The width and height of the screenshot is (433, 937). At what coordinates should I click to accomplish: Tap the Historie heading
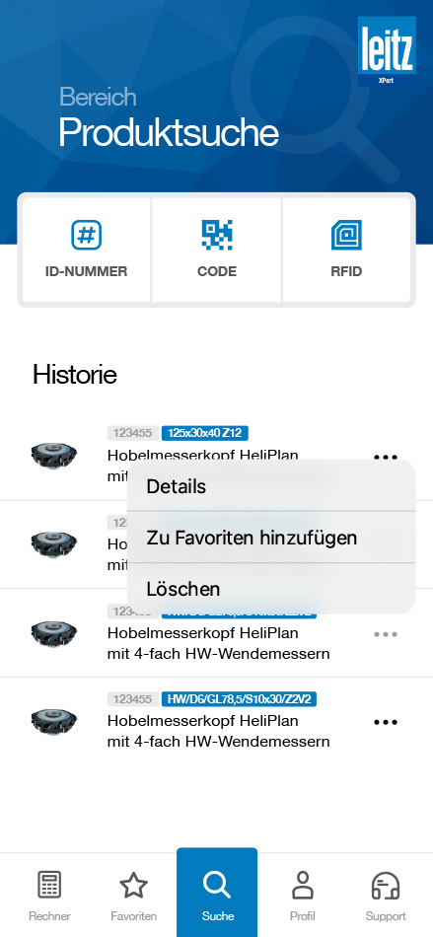(x=75, y=375)
